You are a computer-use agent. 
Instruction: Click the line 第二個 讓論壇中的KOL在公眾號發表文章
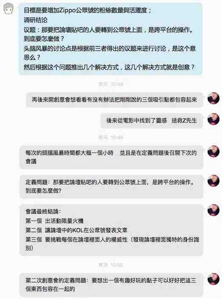coord(76,230)
